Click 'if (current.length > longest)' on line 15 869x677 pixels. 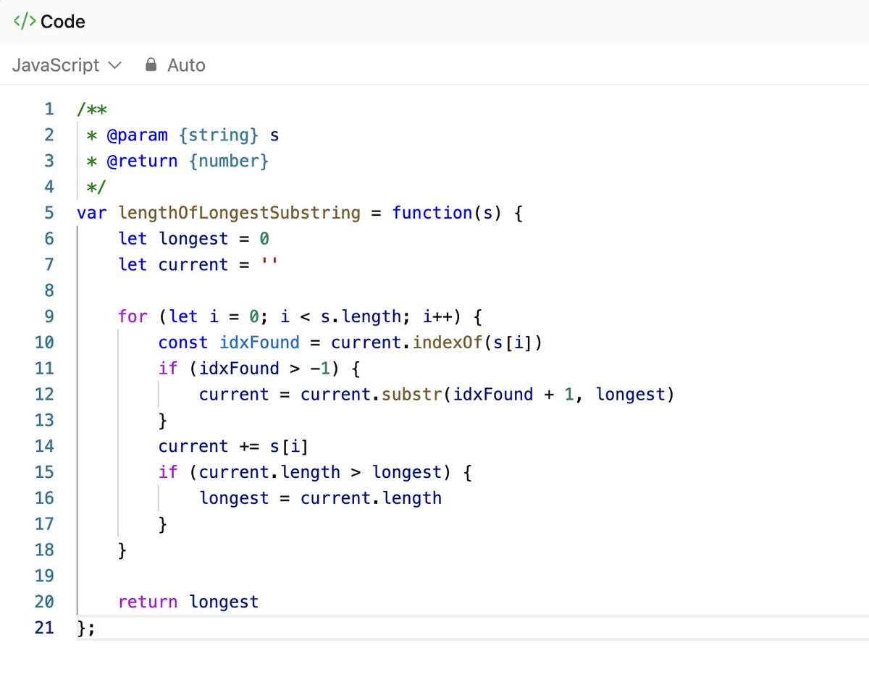coord(305,472)
